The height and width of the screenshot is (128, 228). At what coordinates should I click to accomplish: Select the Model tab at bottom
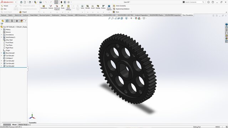coord(14,124)
